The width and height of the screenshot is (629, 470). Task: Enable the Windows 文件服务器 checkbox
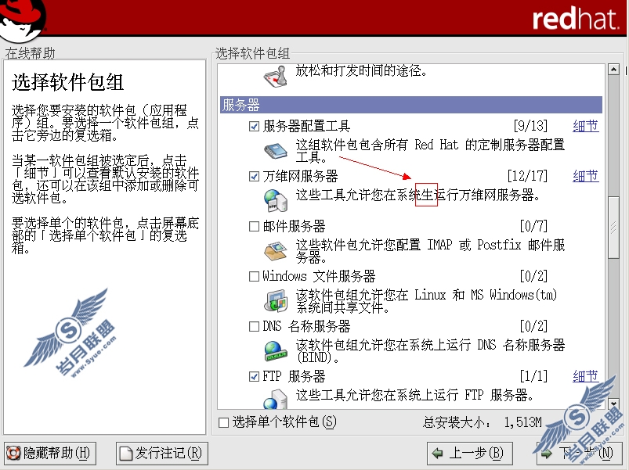click(x=254, y=277)
